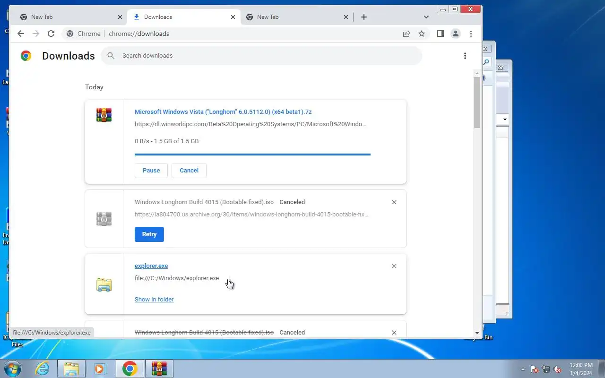This screenshot has height=378, width=605.
Task: Bookmark this page with the star icon
Action: click(x=422, y=34)
